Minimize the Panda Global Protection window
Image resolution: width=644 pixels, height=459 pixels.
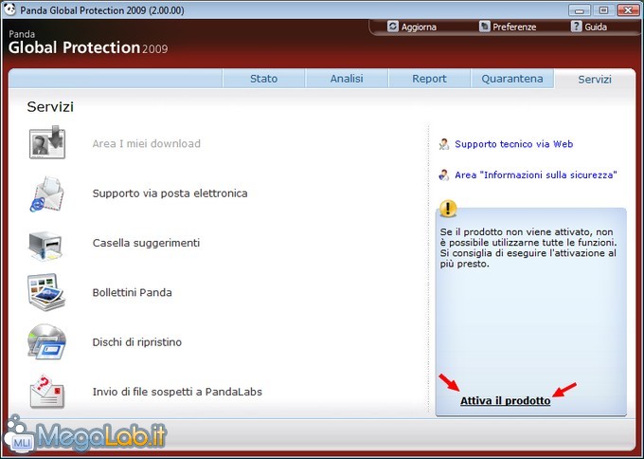pos(579,10)
